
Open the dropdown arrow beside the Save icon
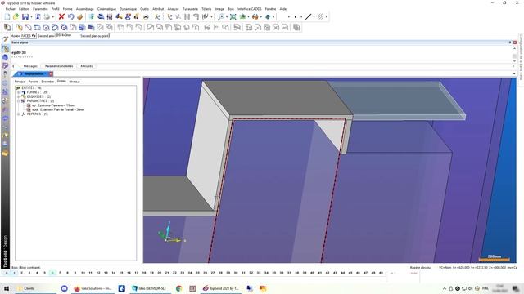31,17
